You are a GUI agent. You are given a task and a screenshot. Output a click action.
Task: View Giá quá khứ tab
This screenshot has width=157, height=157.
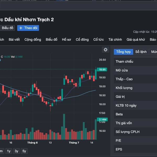click(136, 40)
